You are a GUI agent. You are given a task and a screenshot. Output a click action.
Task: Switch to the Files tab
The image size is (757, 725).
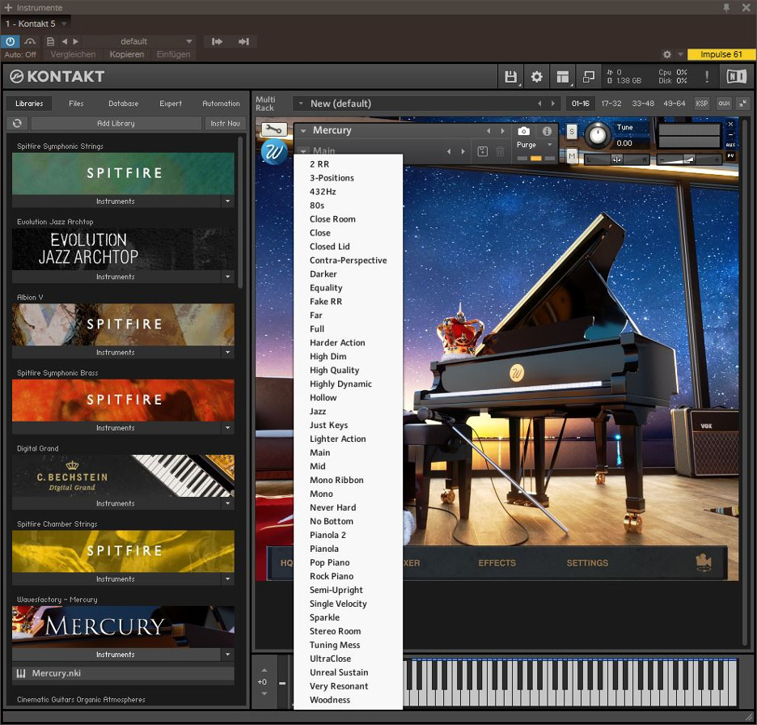coord(76,104)
